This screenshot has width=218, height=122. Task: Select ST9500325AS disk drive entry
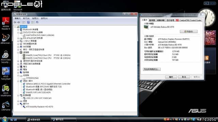pyautogui.click(x=32, y=78)
